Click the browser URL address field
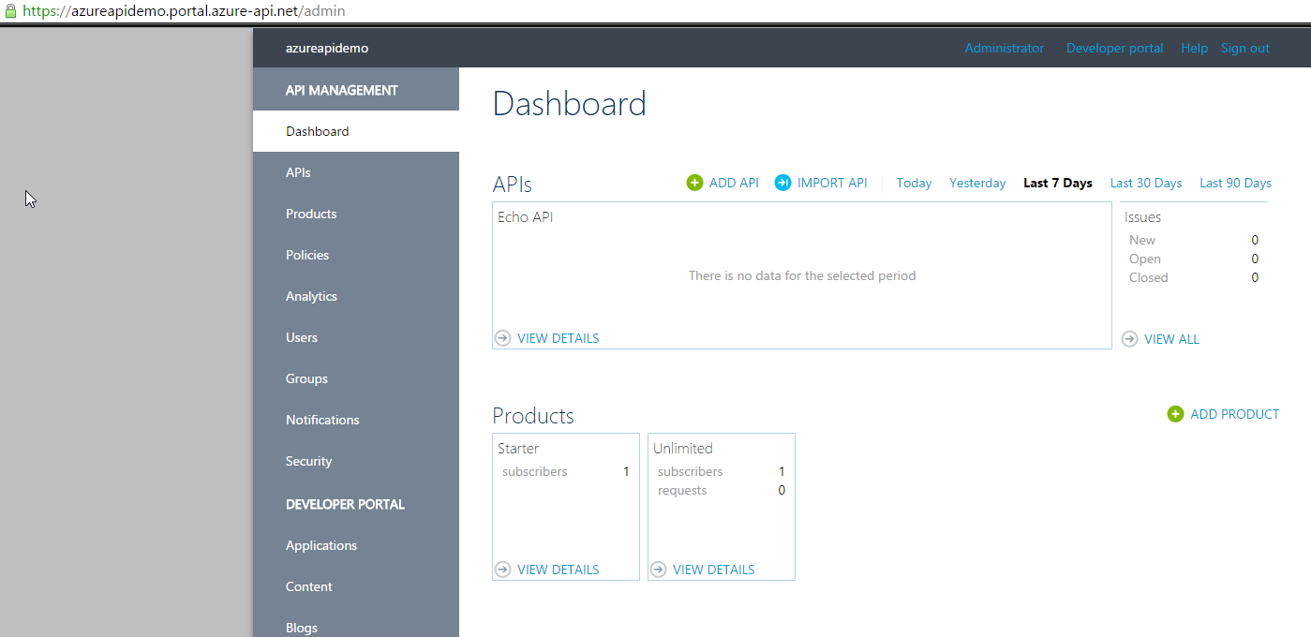 (656, 11)
